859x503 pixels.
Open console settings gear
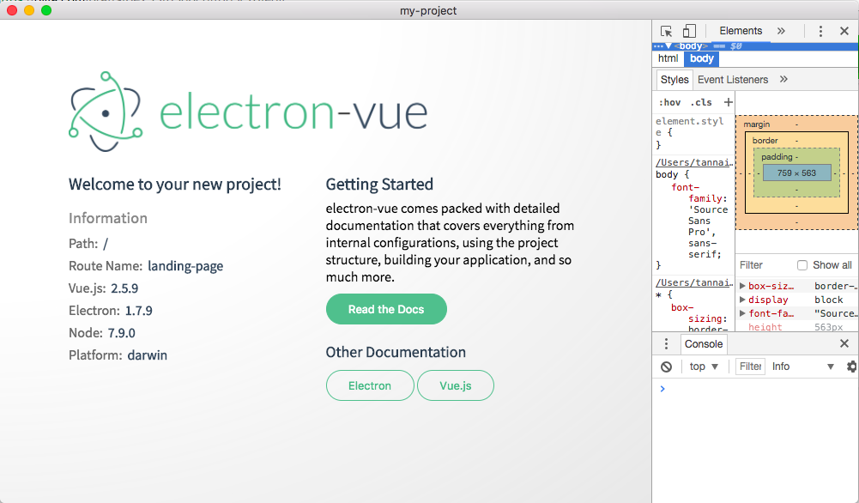point(852,367)
